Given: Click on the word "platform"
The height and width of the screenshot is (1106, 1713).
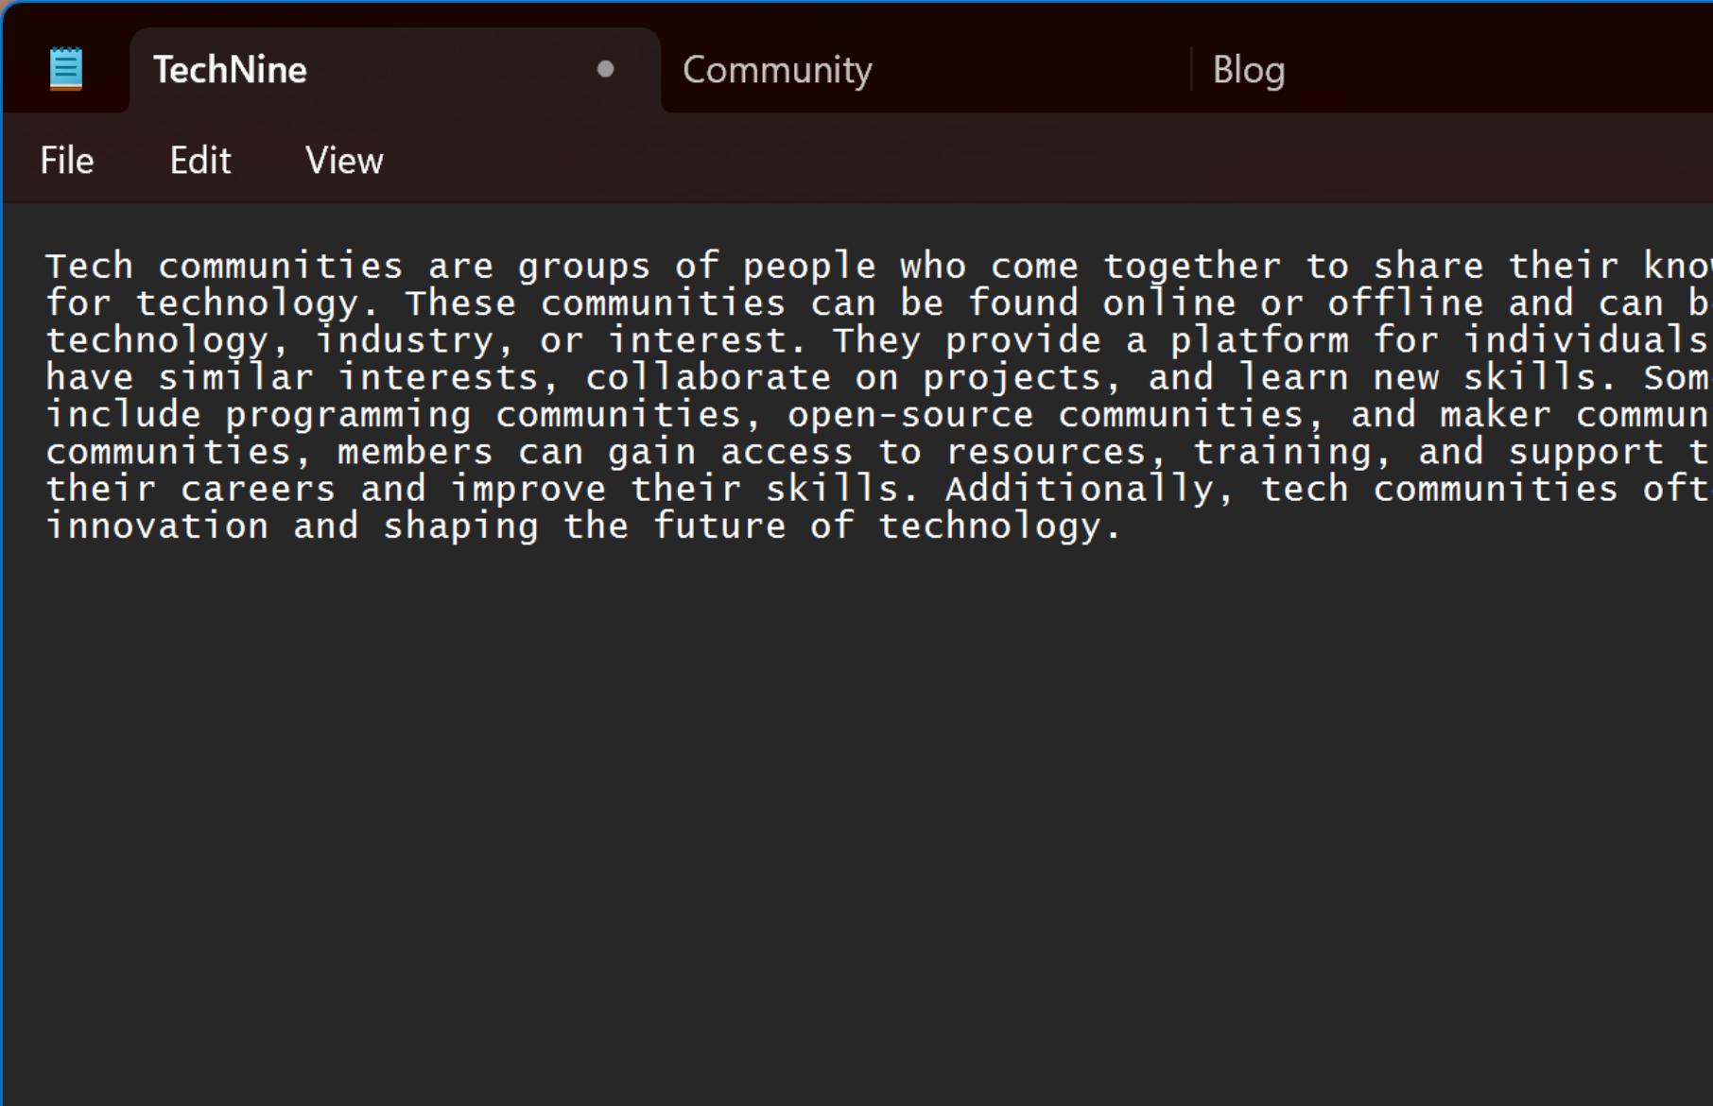Looking at the screenshot, I should point(1259,341).
